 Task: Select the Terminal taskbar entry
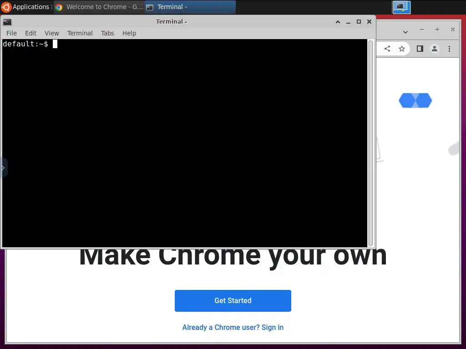point(190,7)
